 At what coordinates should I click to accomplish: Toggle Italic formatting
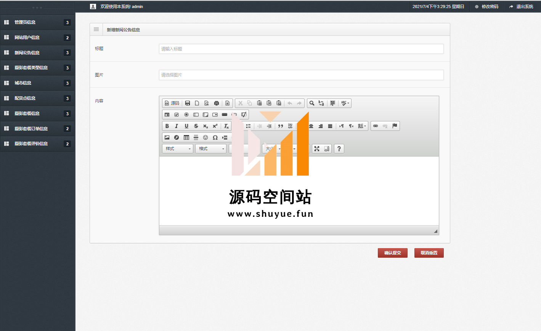177,126
